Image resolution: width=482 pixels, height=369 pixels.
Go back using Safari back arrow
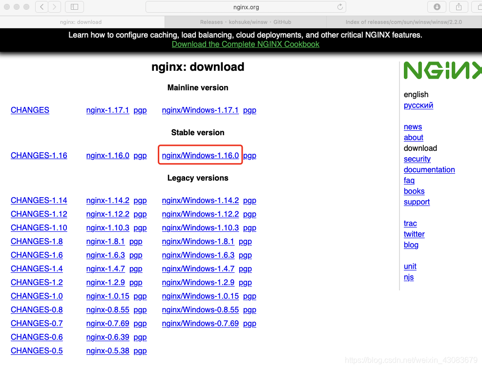[x=42, y=7]
